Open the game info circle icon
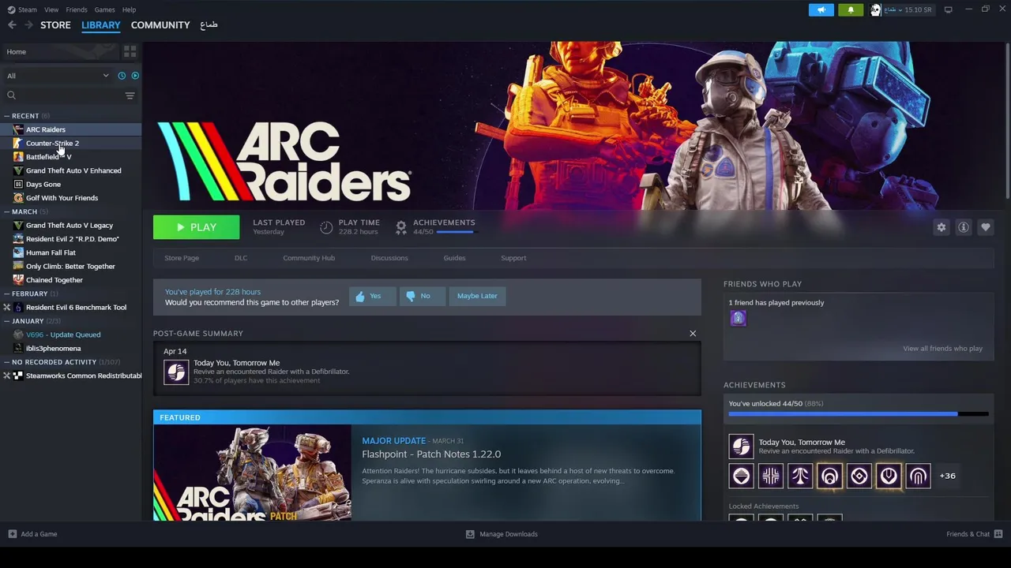This screenshot has height=568, width=1011. pyautogui.click(x=964, y=227)
